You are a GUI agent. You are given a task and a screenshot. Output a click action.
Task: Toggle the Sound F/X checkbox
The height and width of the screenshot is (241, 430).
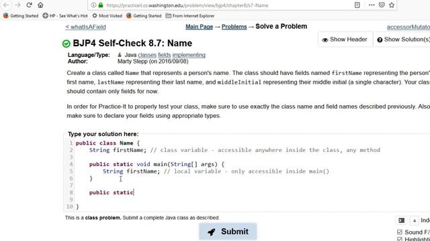point(400,232)
